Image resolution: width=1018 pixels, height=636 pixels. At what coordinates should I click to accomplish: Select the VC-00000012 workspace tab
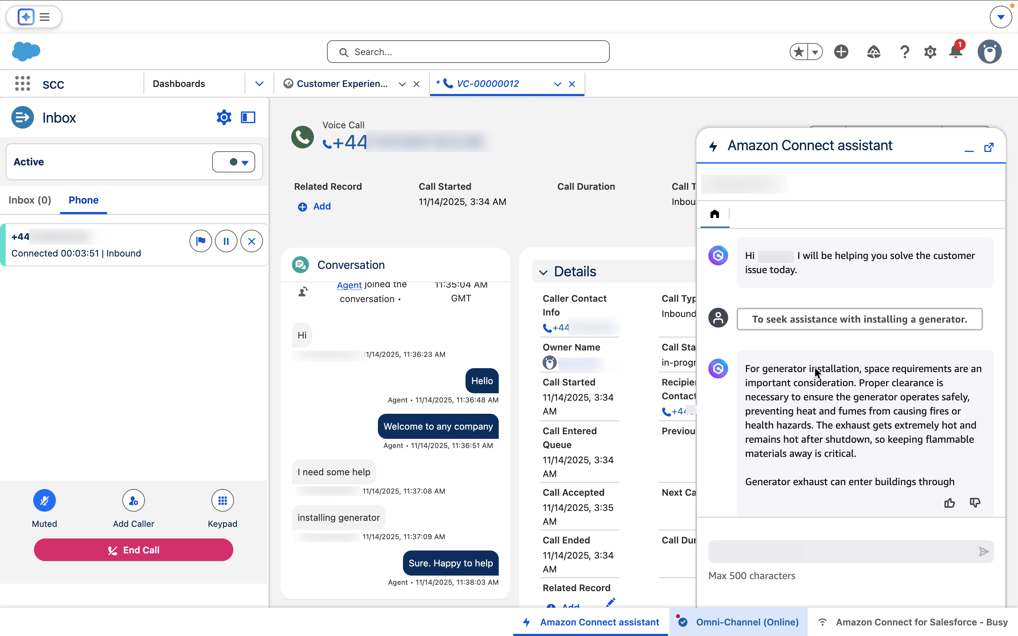(x=487, y=84)
